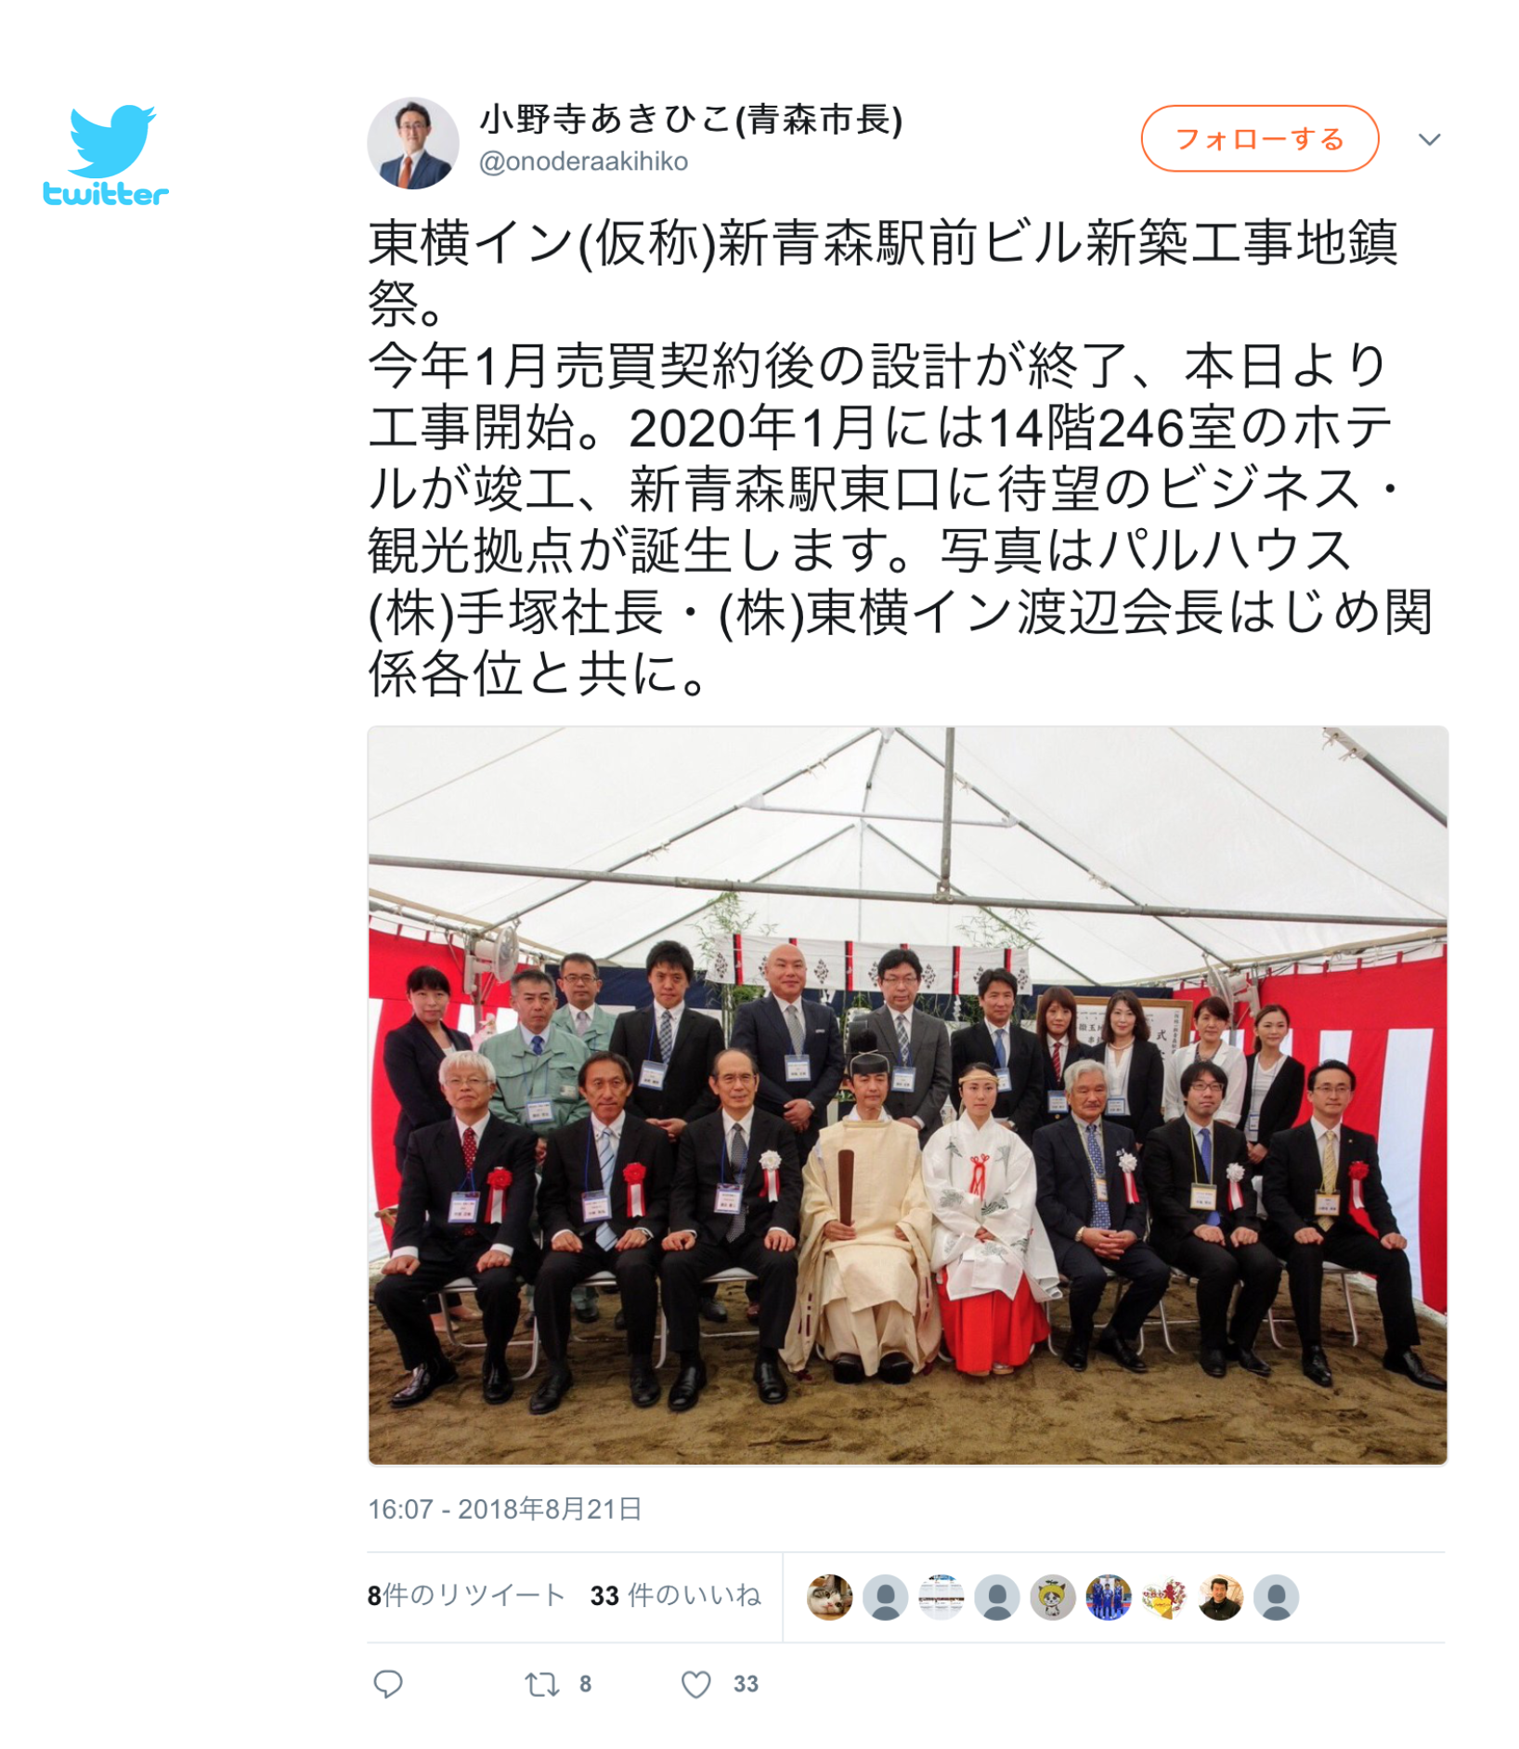The height and width of the screenshot is (1749, 1519).
Task: Open the man in suit avatar liker
Action: click(x=1220, y=1597)
